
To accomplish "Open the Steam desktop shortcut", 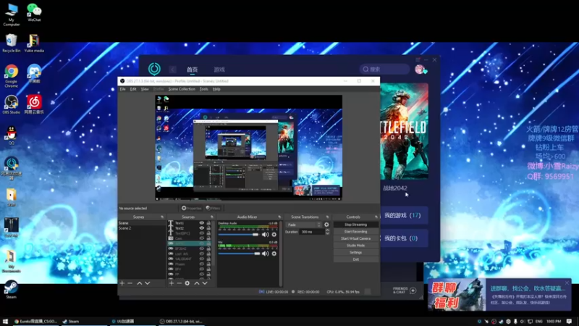I will [x=11, y=289].
